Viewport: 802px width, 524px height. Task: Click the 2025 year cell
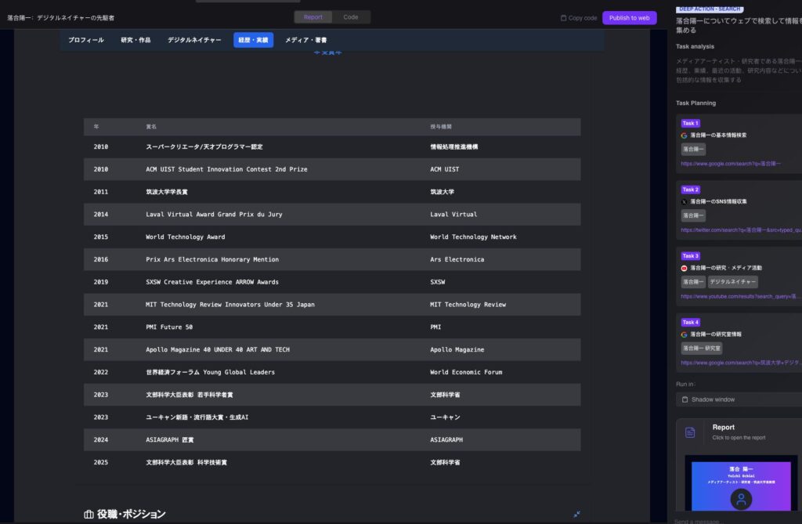[x=101, y=462]
